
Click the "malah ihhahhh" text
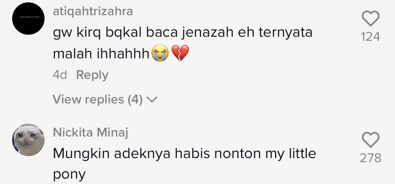click(101, 54)
